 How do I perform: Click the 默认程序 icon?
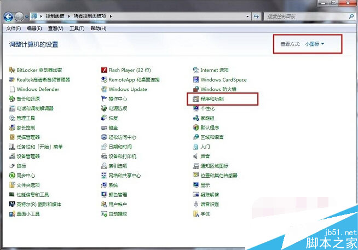(x=196, y=127)
